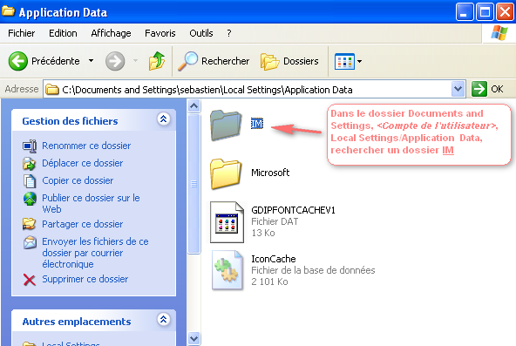Click the highlighted IM folder name
This screenshot has height=346, width=516.
pos(256,124)
